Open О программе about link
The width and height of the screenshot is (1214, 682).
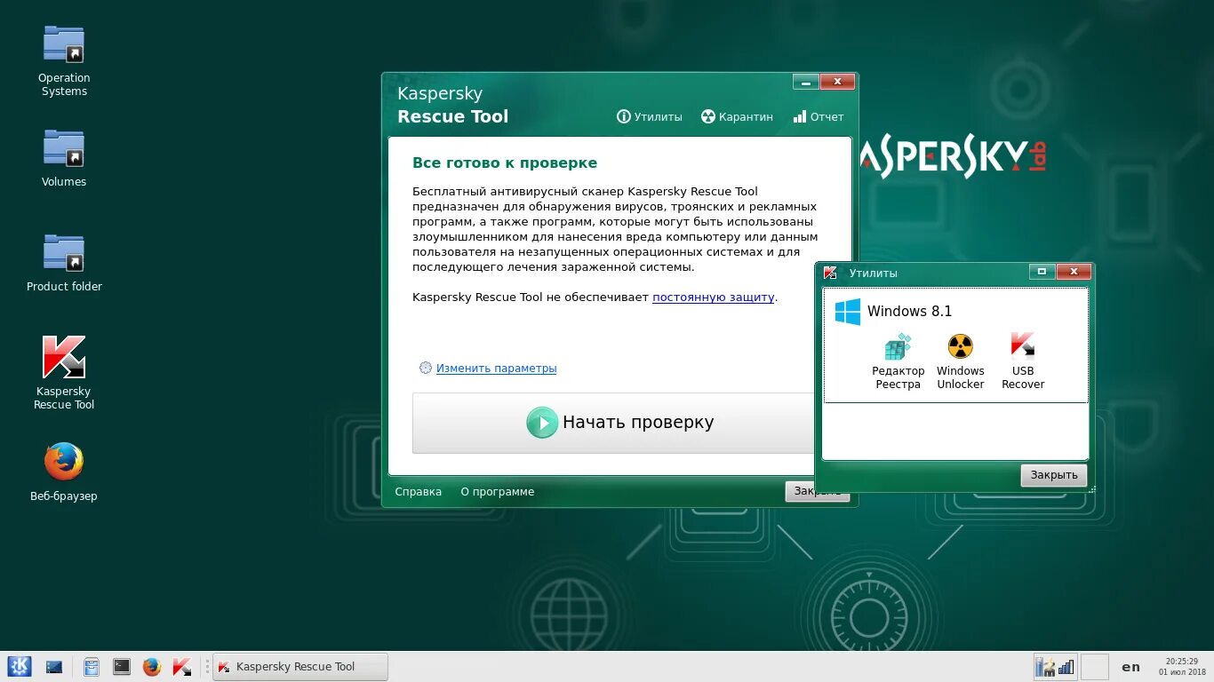point(497,491)
